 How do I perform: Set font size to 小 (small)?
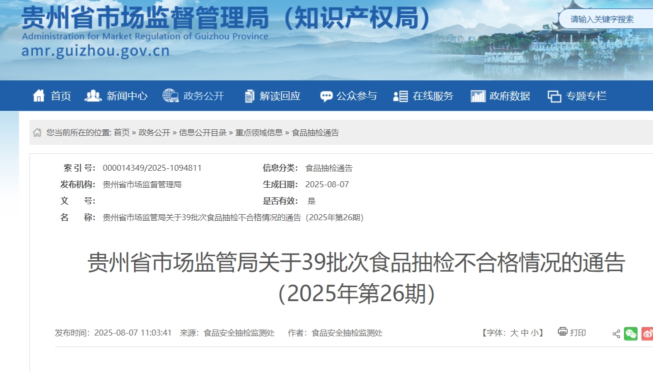click(535, 333)
